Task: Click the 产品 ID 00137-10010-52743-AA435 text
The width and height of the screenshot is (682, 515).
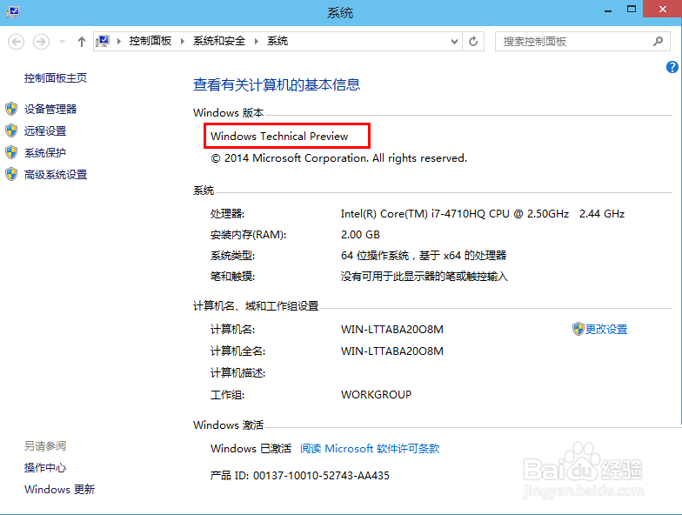Action: pyautogui.click(x=299, y=475)
